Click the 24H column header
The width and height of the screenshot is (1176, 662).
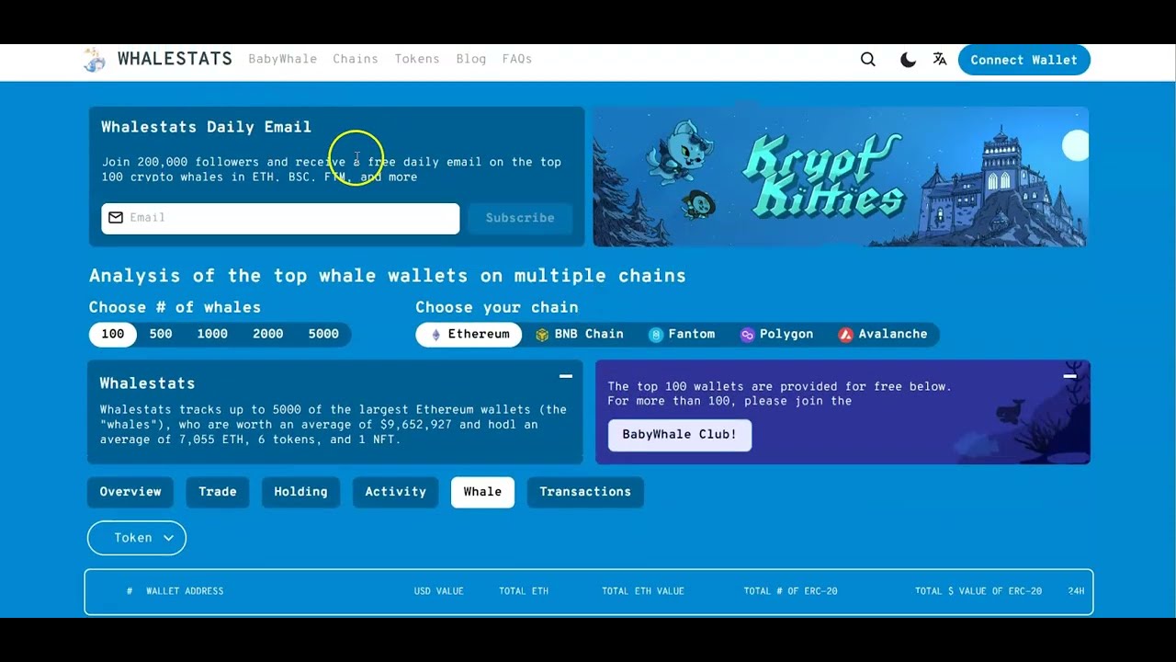click(1076, 591)
